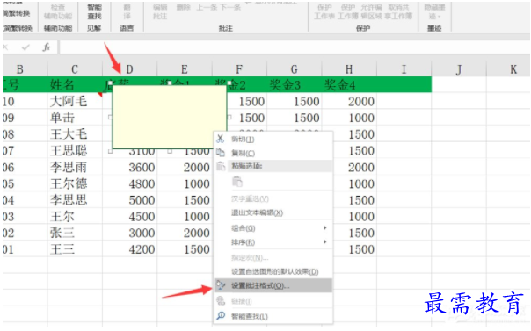The width and height of the screenshot is (531, 331).
Task: Click the copy icon beside 复制(C)
Action: click(221, 153)
